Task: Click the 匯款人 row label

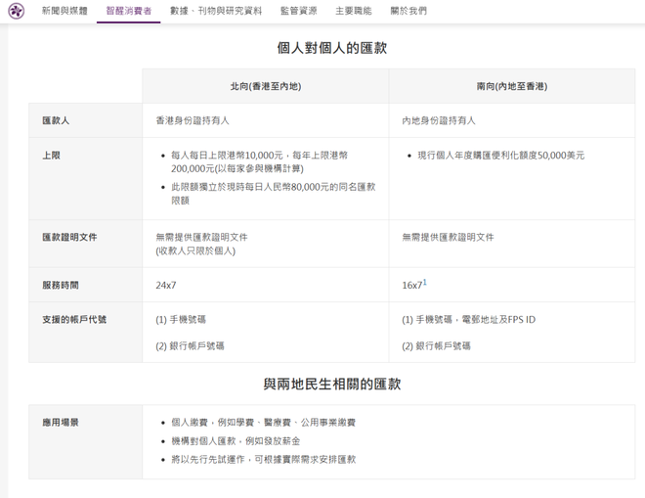Action: coord(56,120)
